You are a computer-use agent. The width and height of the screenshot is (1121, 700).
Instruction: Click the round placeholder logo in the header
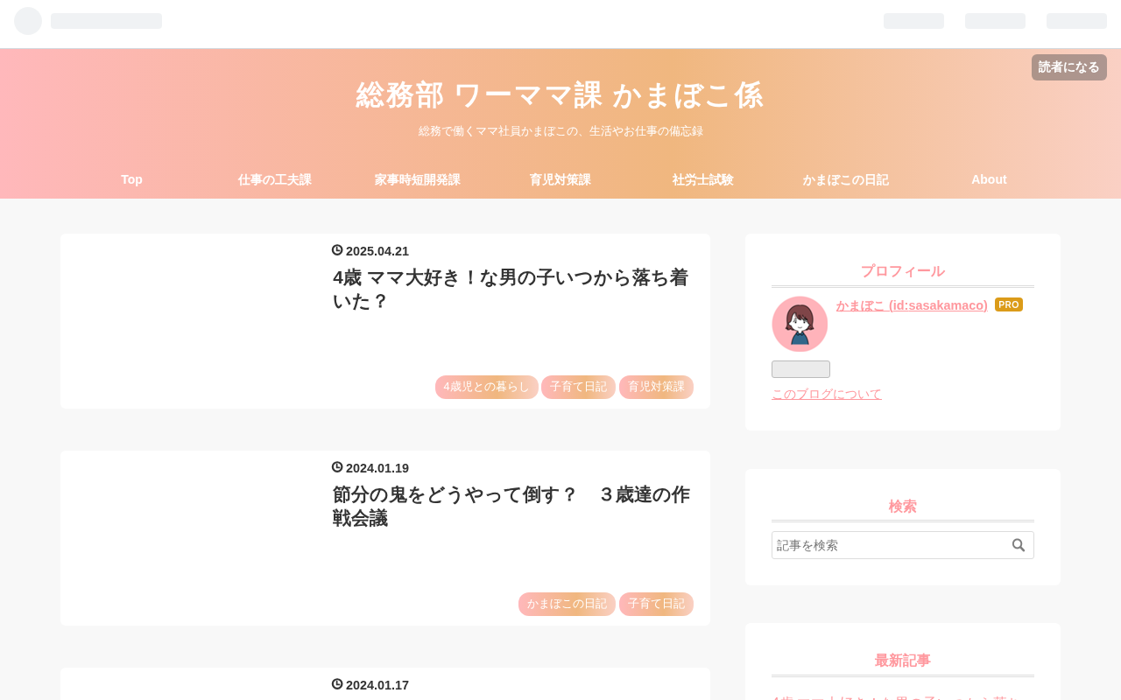(x=28, y=21)
